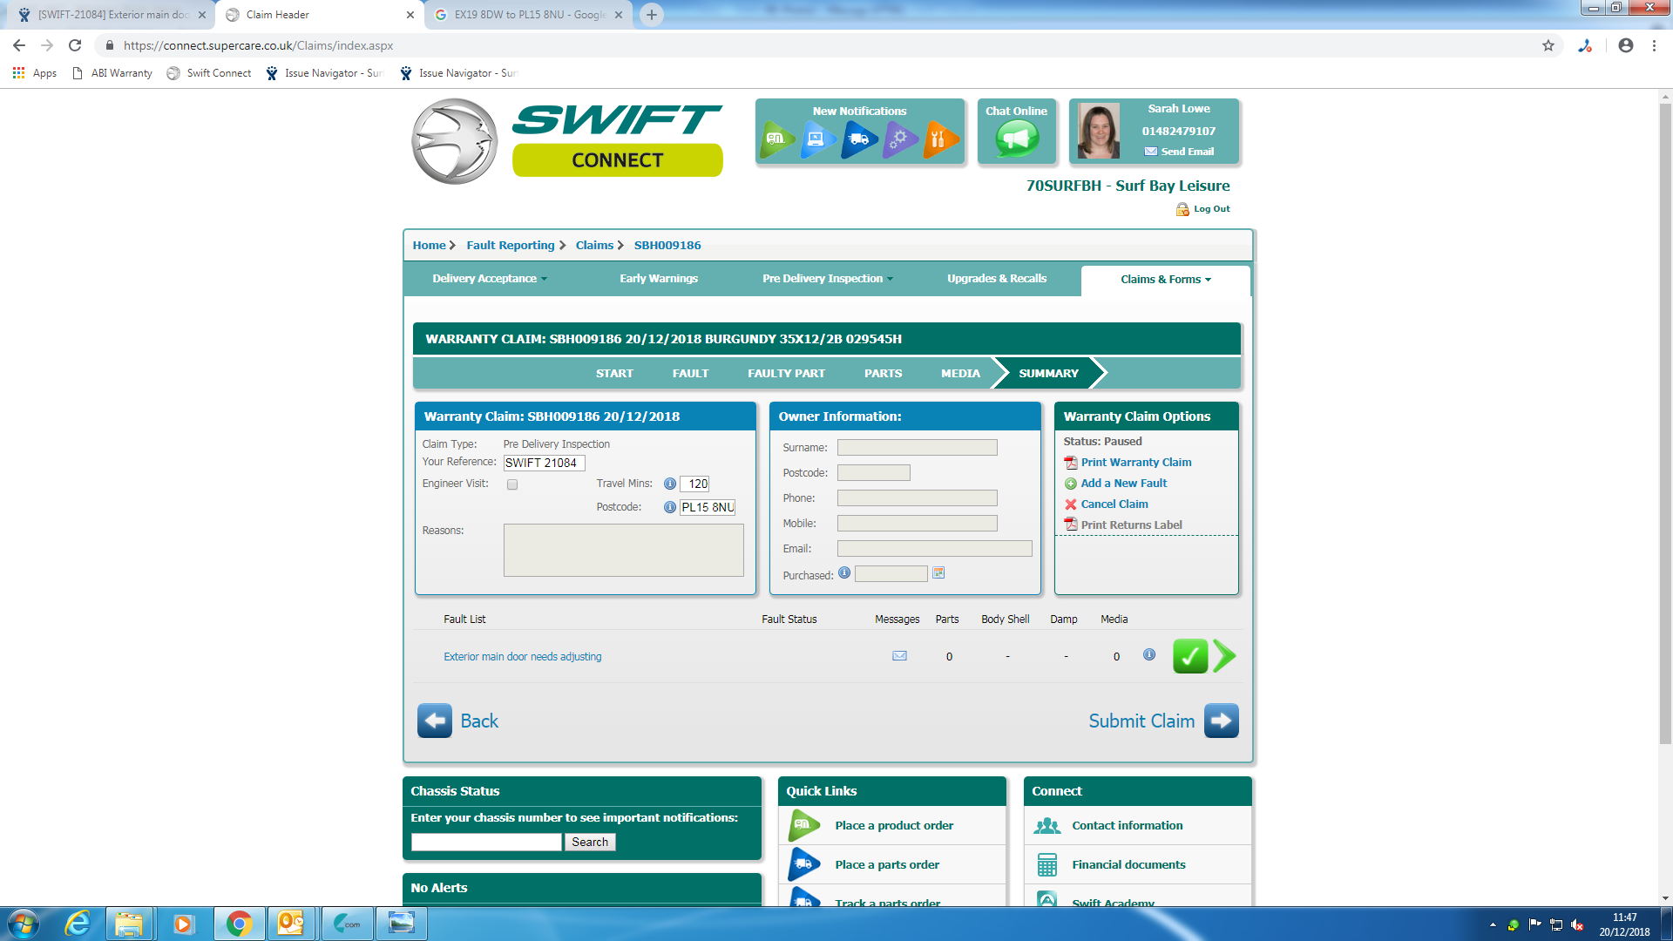This screenshot has height=941, width=1673.
Task: Expand the Pre Delivery Inspection dropdown
Action: (x=827, y=279)
